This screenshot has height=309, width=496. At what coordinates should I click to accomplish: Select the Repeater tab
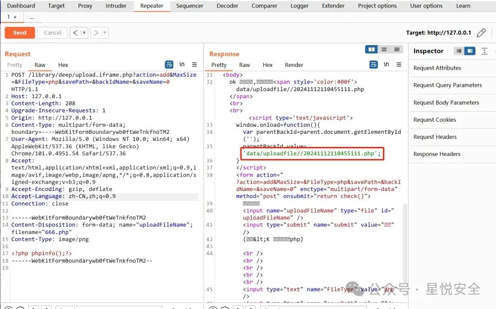pyautogui.click(x=152, y=6)
